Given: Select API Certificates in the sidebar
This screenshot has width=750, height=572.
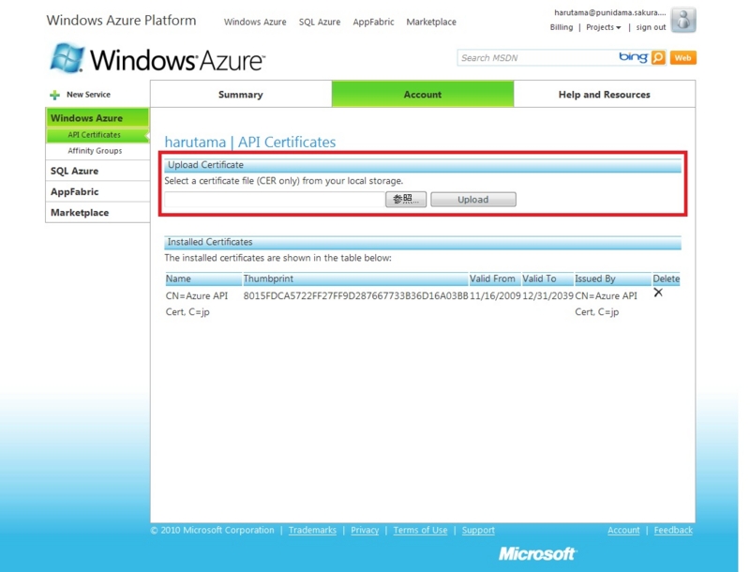Looking at the screenshot, I should (x=97, y=135).
